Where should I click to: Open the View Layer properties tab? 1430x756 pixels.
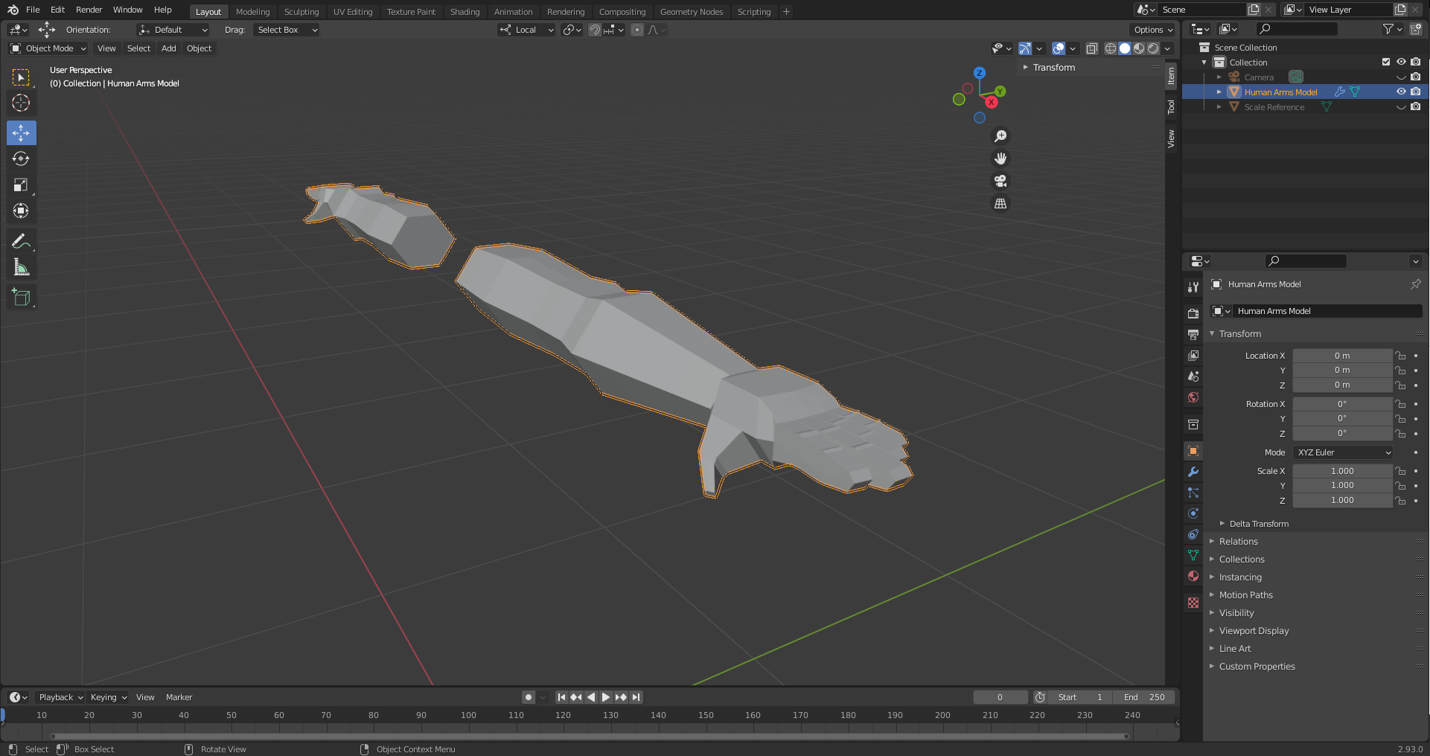click(x=1193, y=356)
